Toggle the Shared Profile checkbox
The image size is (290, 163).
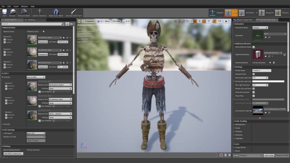[253, 74]
